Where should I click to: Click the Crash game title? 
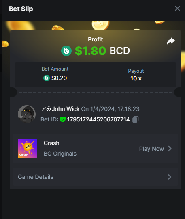[x=51, y=143]
